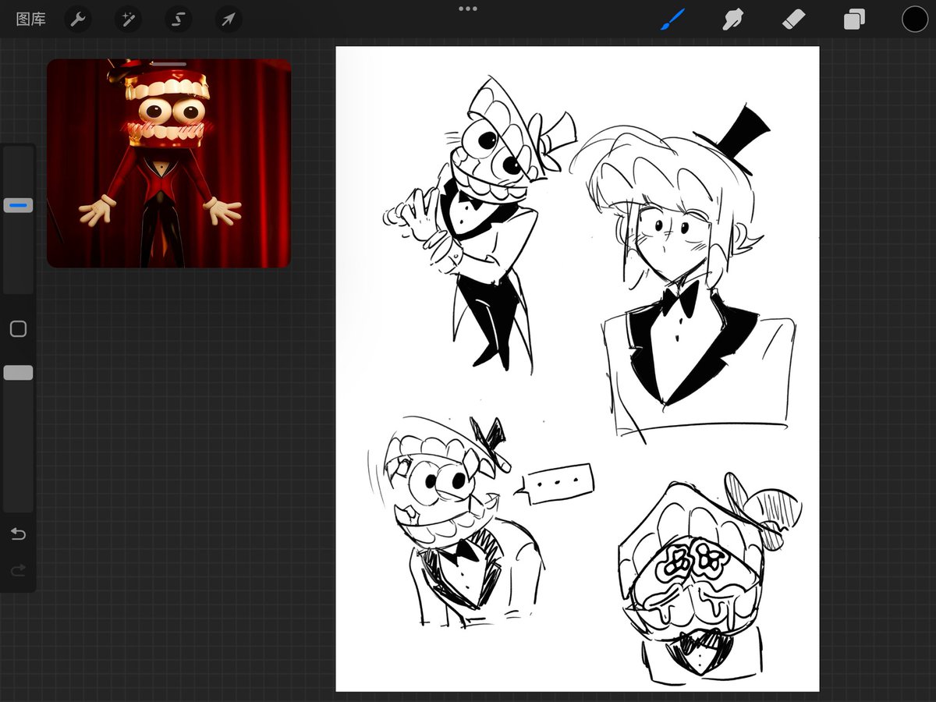936x702 pixels.
Task: Open the Layers panel
Action: 854,19
